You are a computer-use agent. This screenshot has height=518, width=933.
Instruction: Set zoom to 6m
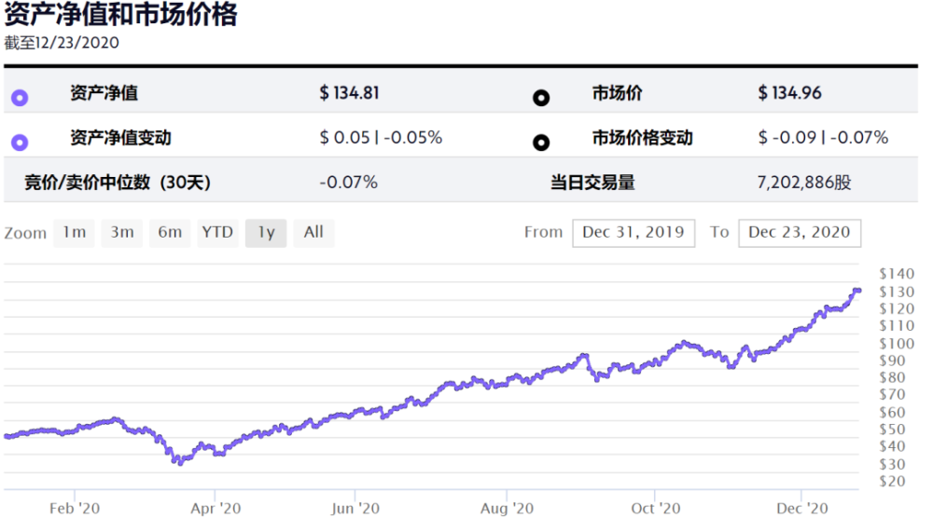(170, 232)
